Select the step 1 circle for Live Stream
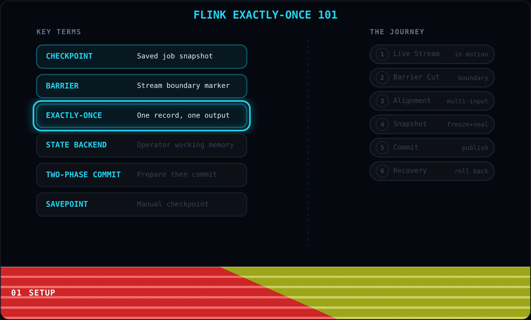Screen dimensions: 531x320 pos(382,54)
